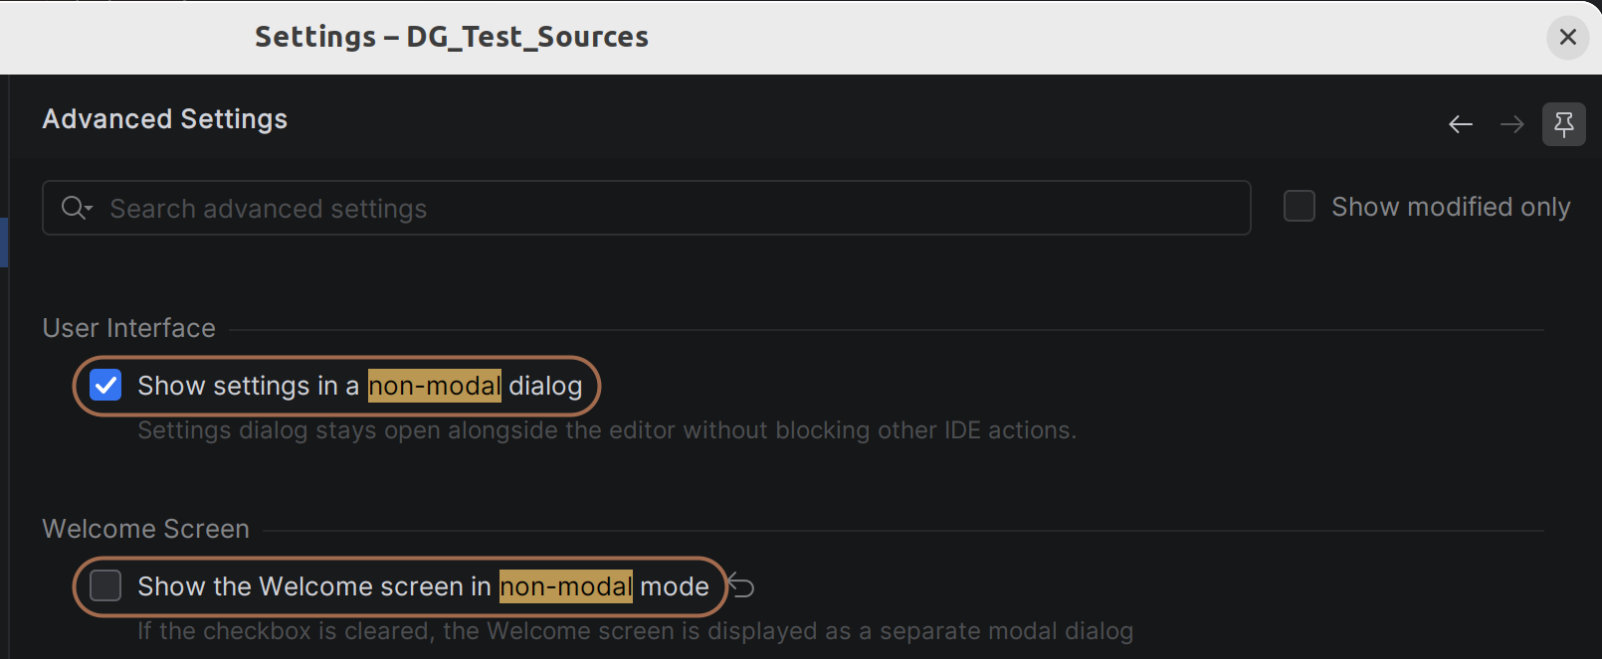This screenshot has height=659, width=1602.
Task: Toggle the pin icon in settings header
Action: pyautogui.click(x=1564, y=124)
